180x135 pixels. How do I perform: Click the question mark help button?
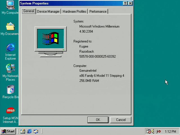(x=125, y=3)
